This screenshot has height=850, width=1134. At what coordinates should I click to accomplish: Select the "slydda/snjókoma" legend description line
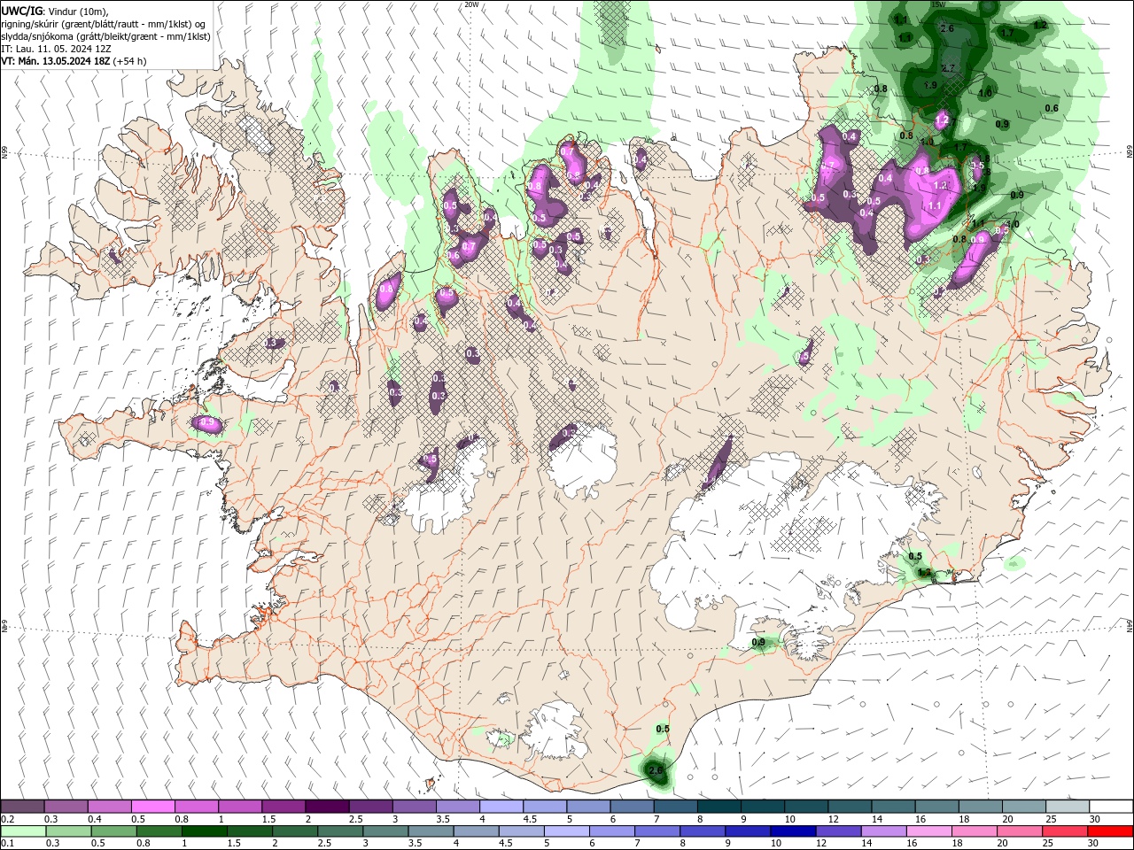pyautogui.click(x=105, y=36)
